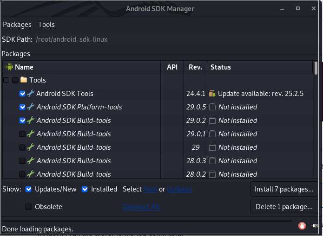Click the Android SDK Tools wrench icon

click(x=31, y=93)
